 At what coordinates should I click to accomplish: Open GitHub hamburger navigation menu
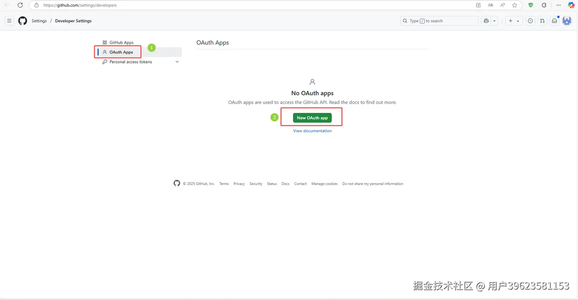point(9,21)
